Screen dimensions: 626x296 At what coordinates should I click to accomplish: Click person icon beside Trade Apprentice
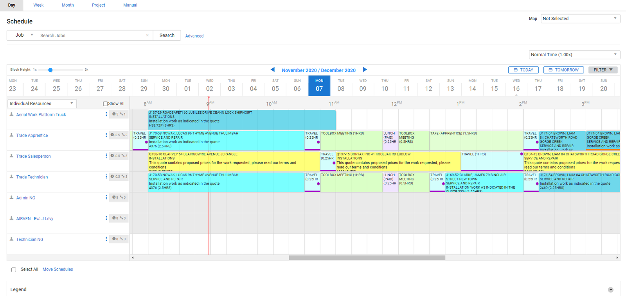click(11, 135)
